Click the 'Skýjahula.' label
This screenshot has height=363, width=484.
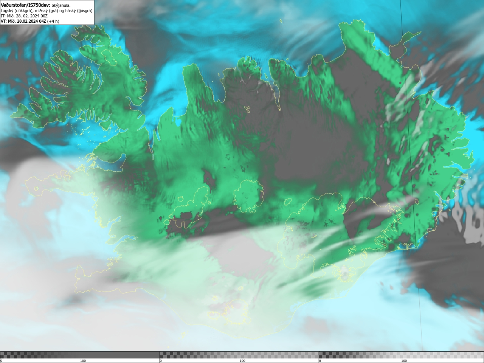61,5
